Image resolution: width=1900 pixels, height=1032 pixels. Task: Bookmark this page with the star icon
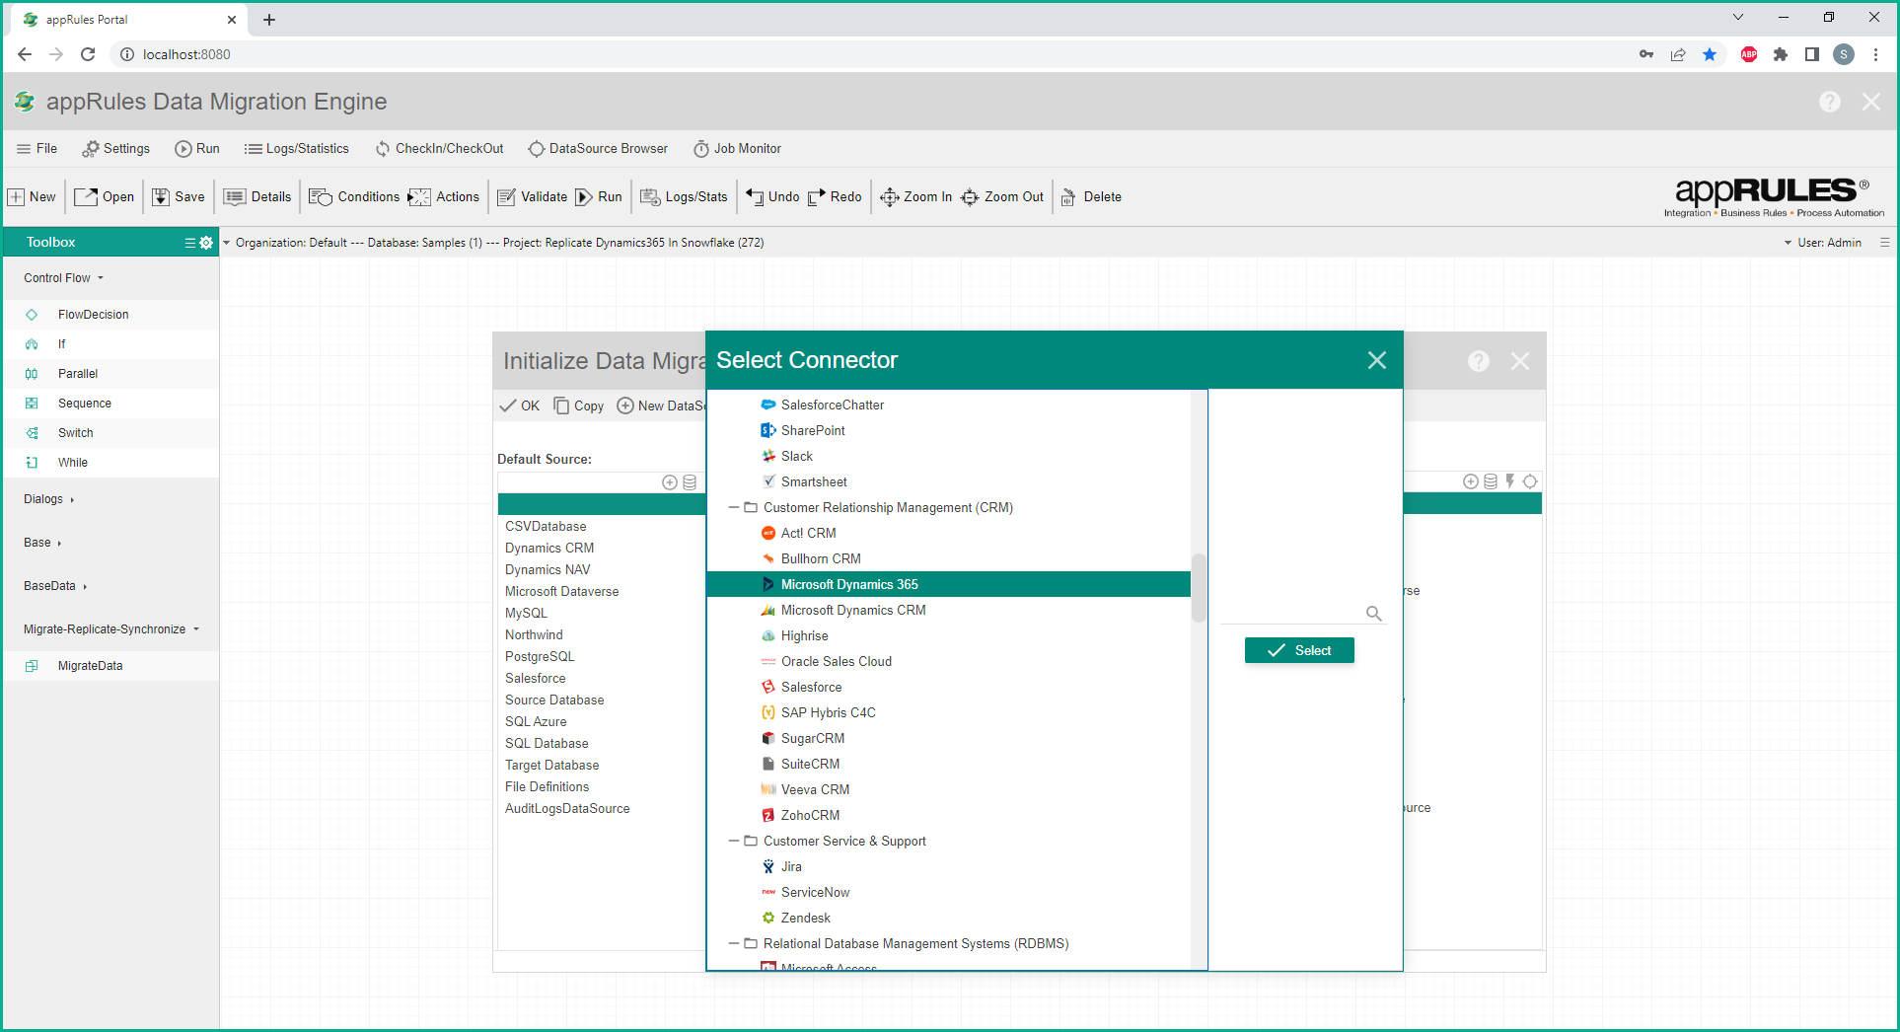click(x=1710, y=54)
